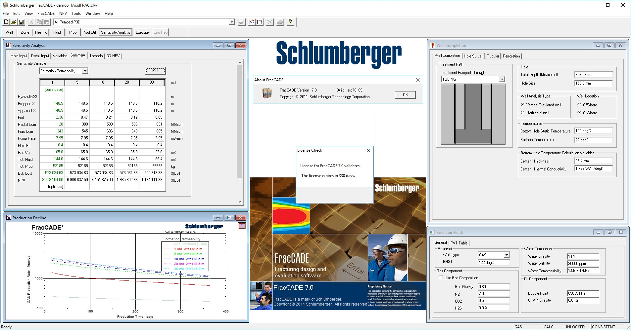Select the OffShore well location option
This screenshot has width=631, height=330.
[x=579, y=105]
